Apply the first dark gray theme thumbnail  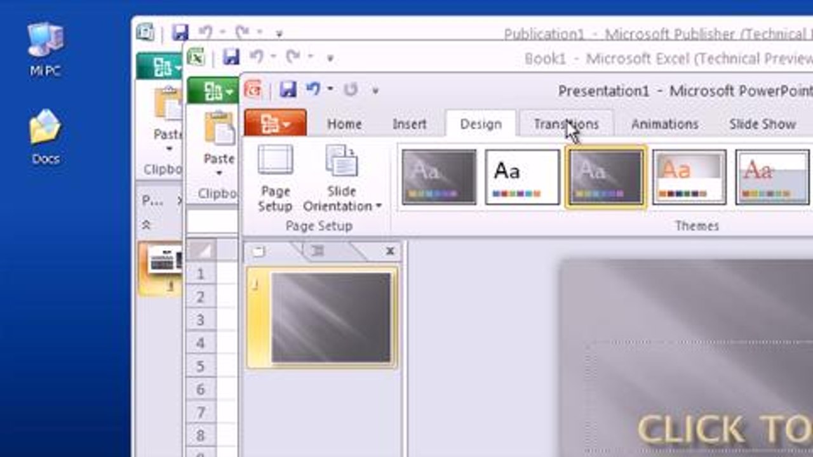[439, 176]
